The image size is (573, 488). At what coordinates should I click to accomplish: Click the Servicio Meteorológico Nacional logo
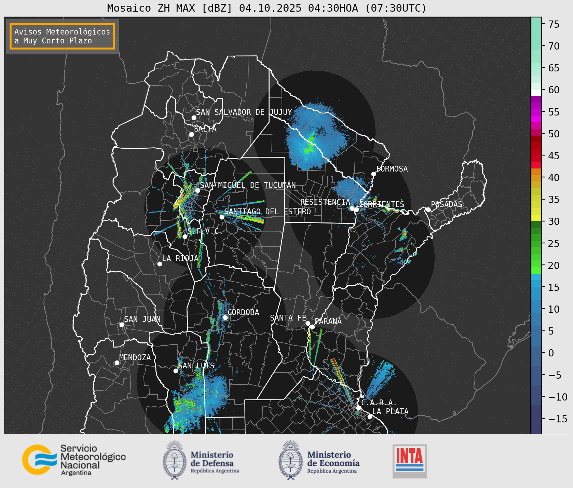pyautogui.click(x=74, y=460)
